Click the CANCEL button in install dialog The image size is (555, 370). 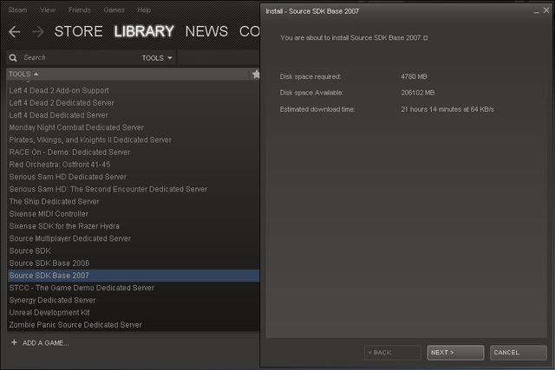tap(519, 353)
